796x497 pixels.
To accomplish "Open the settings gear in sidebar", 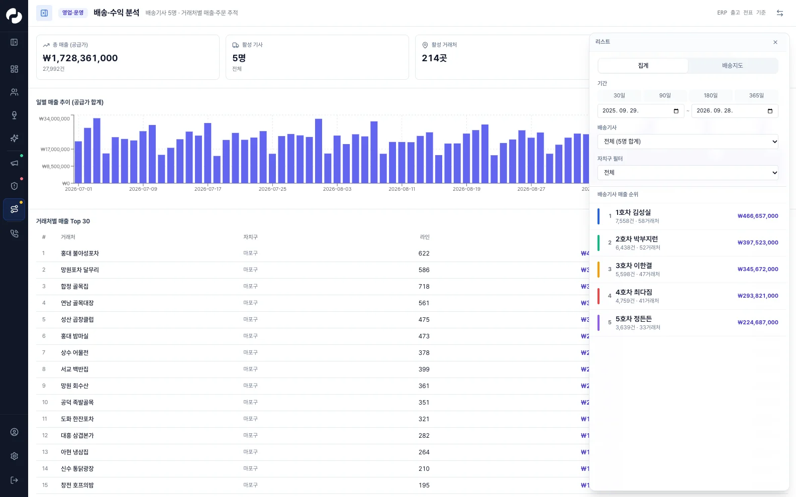I will (x=14, y=456).
